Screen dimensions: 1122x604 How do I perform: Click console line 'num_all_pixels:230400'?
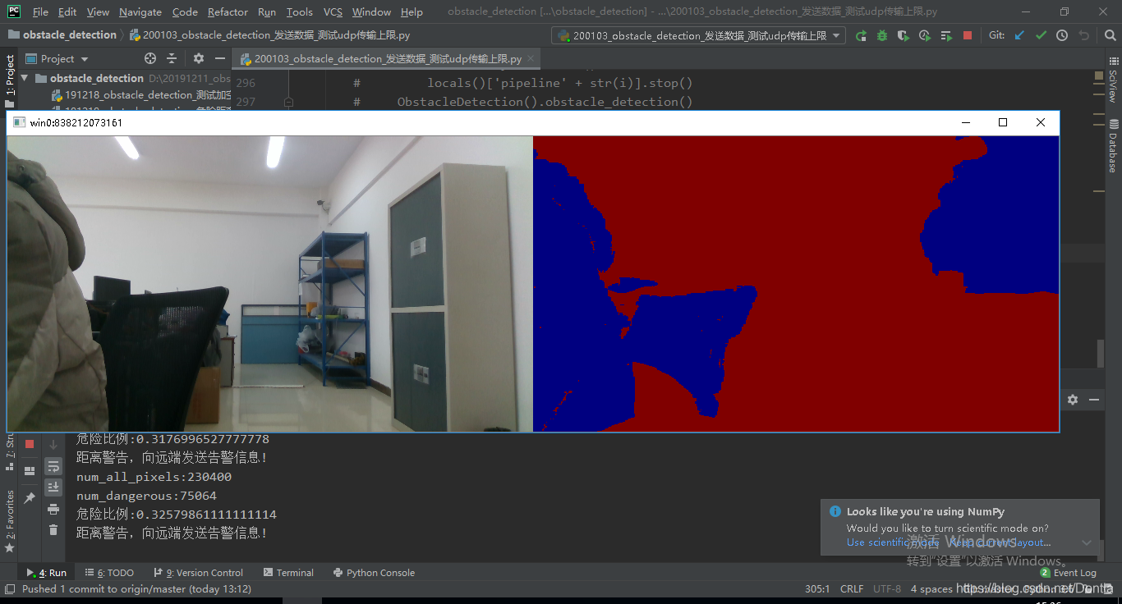154,477
